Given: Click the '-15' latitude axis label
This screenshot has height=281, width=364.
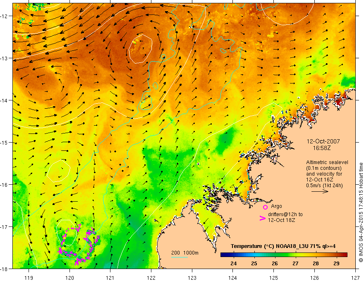Looking at the screenshot, I should pyautogui.click(x=5, y=142).
